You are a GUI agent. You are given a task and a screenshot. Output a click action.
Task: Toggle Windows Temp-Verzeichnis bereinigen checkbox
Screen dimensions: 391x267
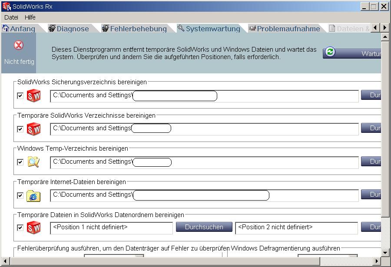tap(20, 162)
